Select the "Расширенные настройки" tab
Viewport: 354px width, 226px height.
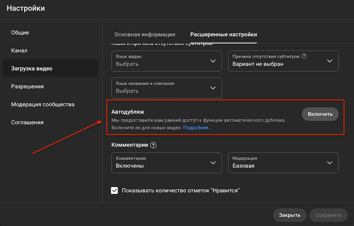(223, 35)
